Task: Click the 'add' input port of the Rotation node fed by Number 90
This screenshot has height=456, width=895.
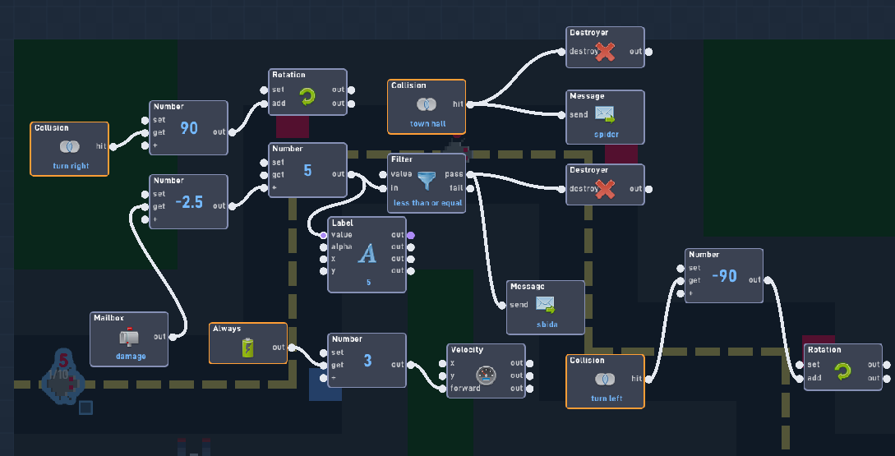Action: coord(264,104)
